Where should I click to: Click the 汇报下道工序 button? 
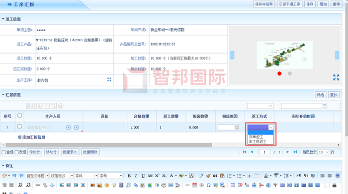(x=289, y=4)
